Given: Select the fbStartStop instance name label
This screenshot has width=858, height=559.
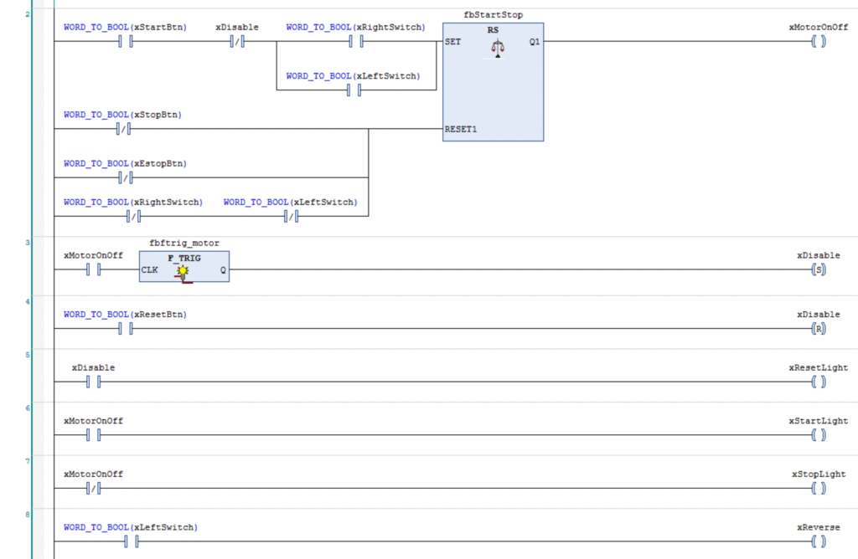Looking at the screenshot, I should click(493, 15).
